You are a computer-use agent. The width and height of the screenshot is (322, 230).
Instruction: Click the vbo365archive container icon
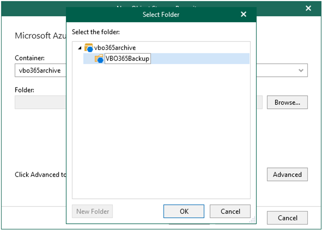(89, 48)
